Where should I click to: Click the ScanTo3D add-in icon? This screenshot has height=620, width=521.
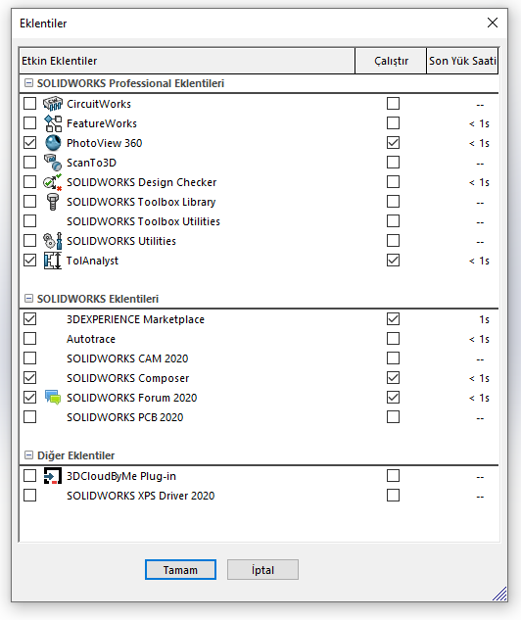53,163
